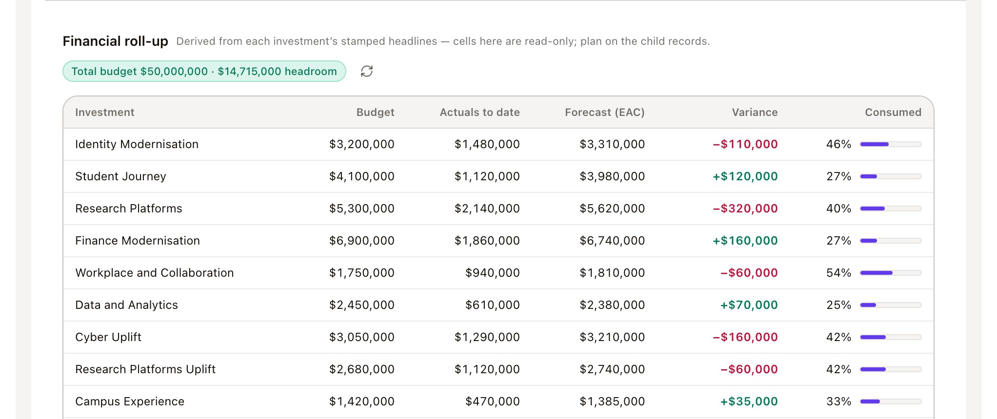This screenshot has height=419, width=997.
Task: Click the $2,740,000 forecast cell
Action: pos(612,369)
